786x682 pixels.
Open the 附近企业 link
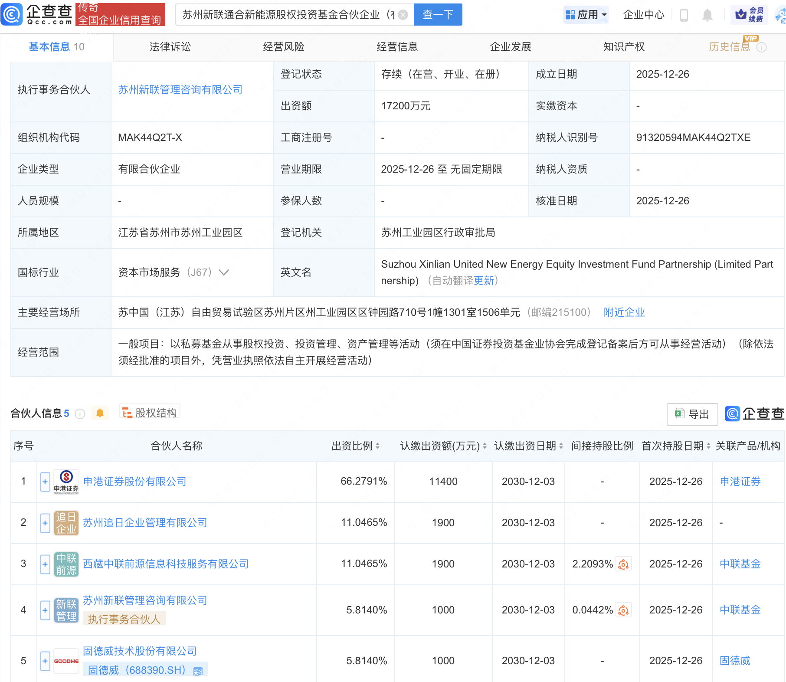click(624, 312)
